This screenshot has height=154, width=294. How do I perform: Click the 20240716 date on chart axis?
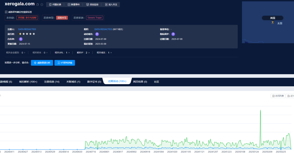click(91, 152)
